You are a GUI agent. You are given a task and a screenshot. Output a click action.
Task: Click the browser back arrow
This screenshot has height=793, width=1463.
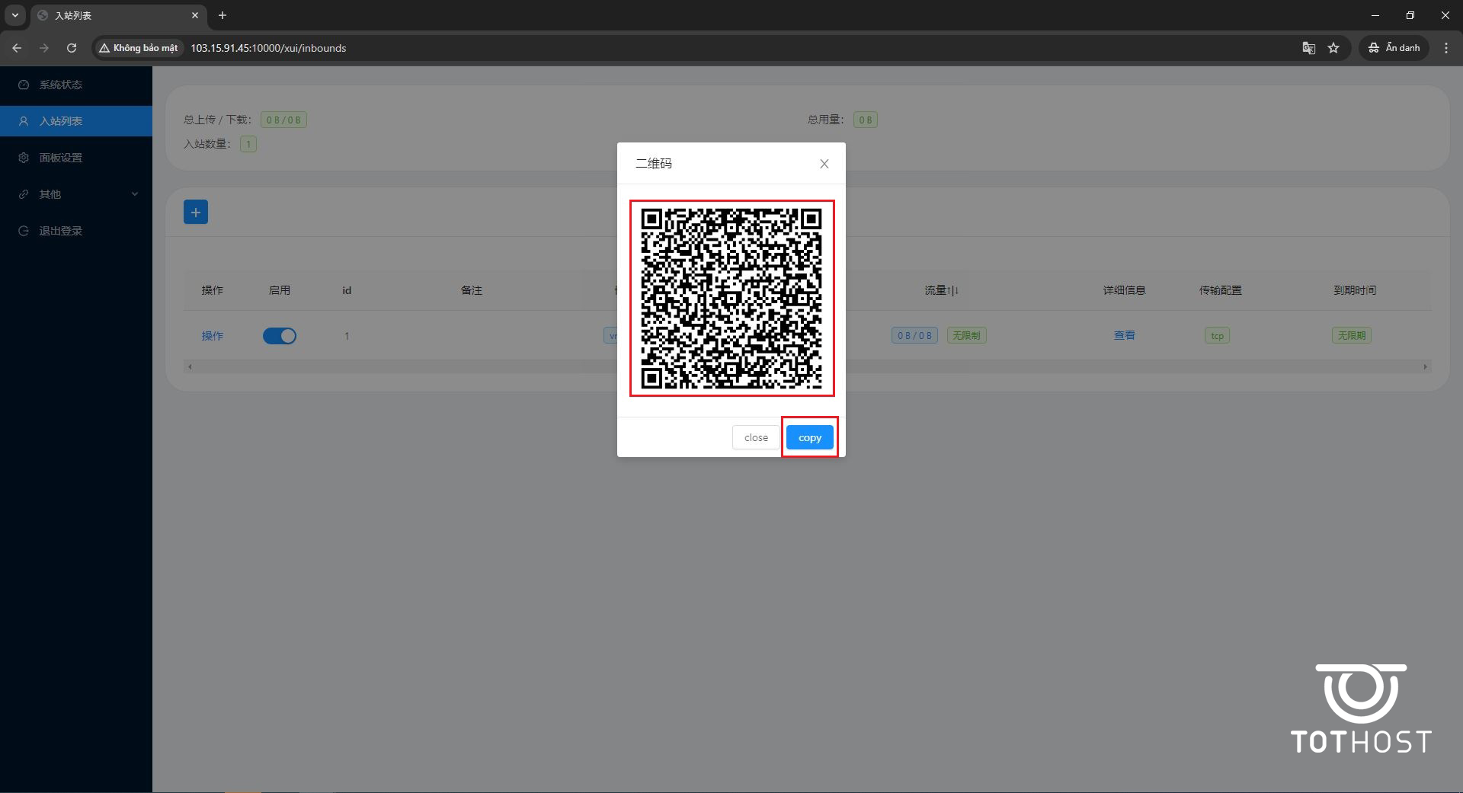pyautogui.click(x=17, y=47)
